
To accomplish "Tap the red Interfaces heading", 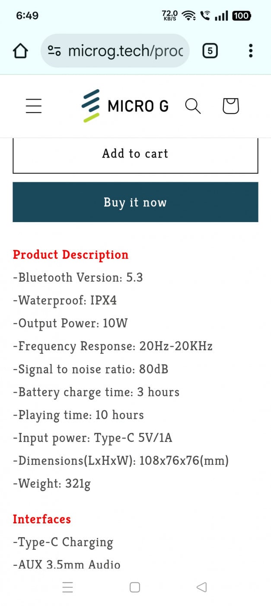I will [x=41, y=519].
